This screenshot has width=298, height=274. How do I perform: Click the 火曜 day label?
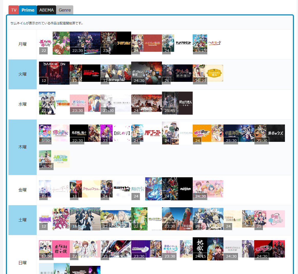[23, 74]
